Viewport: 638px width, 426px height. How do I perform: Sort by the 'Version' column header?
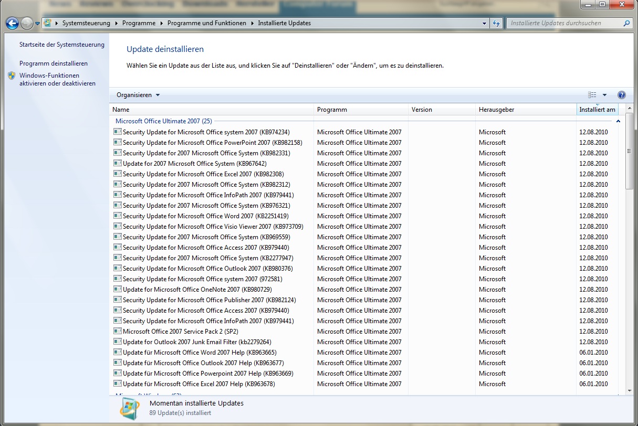point(442,110)
